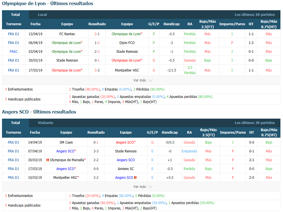
Task: Click '2 Triunfos (40.00%)' in Lyon summary
Action: click(84, 89)
